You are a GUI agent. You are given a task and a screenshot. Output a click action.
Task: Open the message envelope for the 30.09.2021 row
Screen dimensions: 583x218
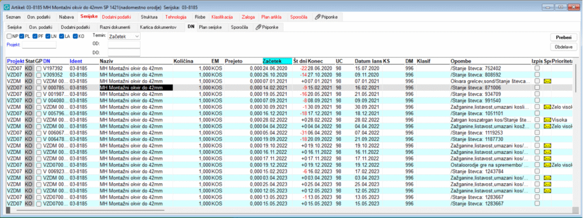[547, 107]
